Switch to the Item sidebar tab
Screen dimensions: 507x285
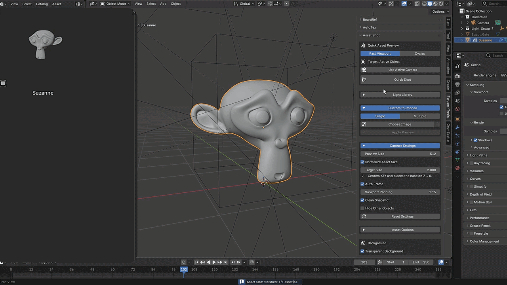pyautogui.click(x=448, y=22)
